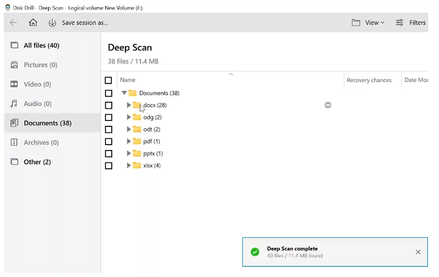Check the xlsx (4) checkbox
This screenshot has width=439, height=277.
click(x=108, y=166)
